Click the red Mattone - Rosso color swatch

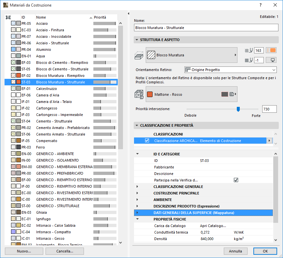(x=150, y=94)
